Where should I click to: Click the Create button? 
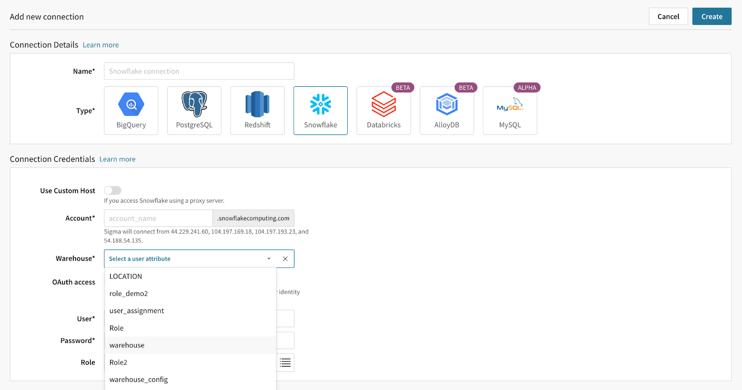click(x=712, y=16)
